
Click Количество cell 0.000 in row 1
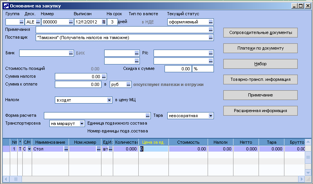126,149
